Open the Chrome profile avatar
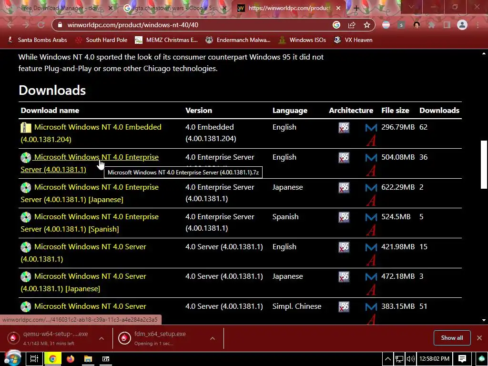Image resolution: width=488 pixels, height=366 pixels. tap(462, 25)
